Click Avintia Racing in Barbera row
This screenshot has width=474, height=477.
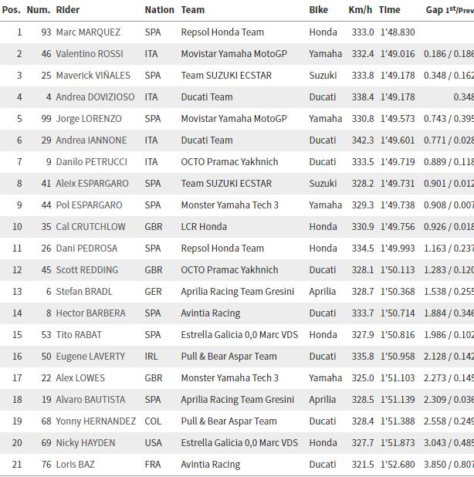click(x=211, y=313)
